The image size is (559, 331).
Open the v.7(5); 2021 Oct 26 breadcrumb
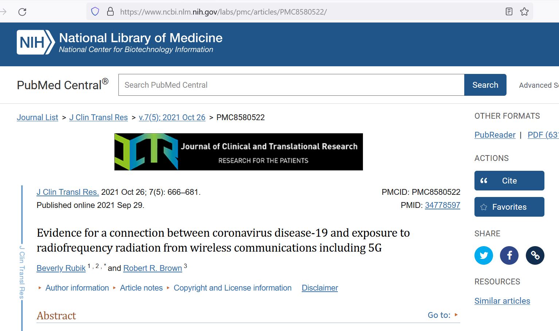[172, 118]
